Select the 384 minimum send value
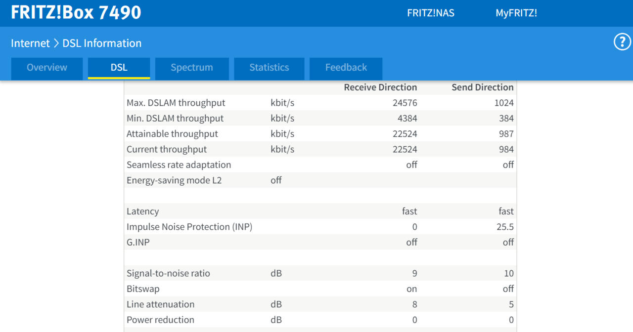The width and height of the screenshot is (633, 332). 506,118
